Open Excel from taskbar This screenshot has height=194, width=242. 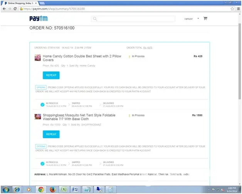tap(64, 189)
